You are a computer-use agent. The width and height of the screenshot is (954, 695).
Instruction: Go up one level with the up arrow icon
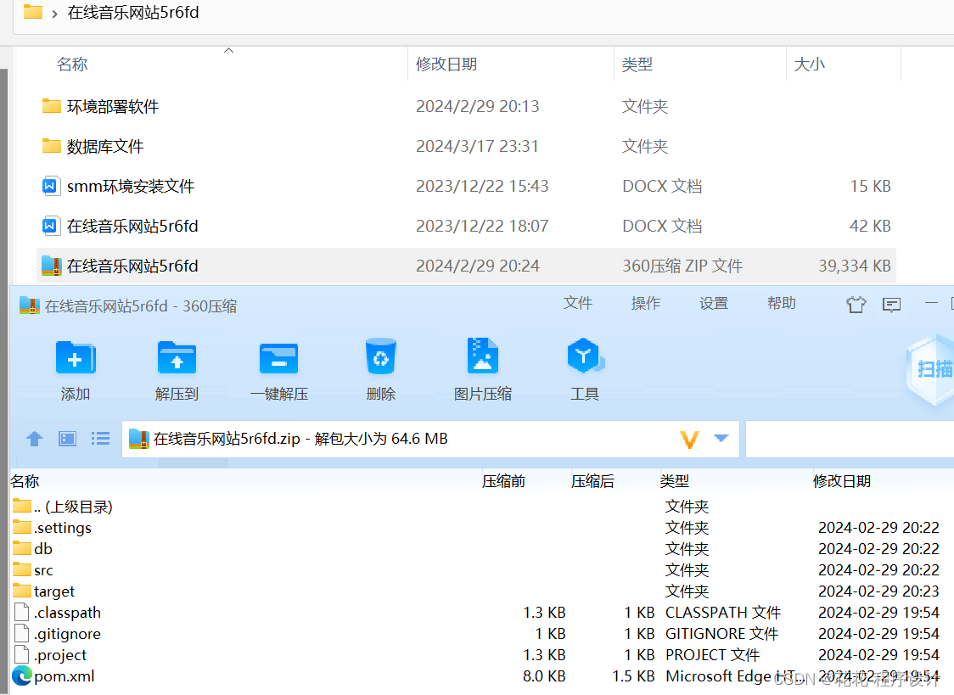[35, 439]
